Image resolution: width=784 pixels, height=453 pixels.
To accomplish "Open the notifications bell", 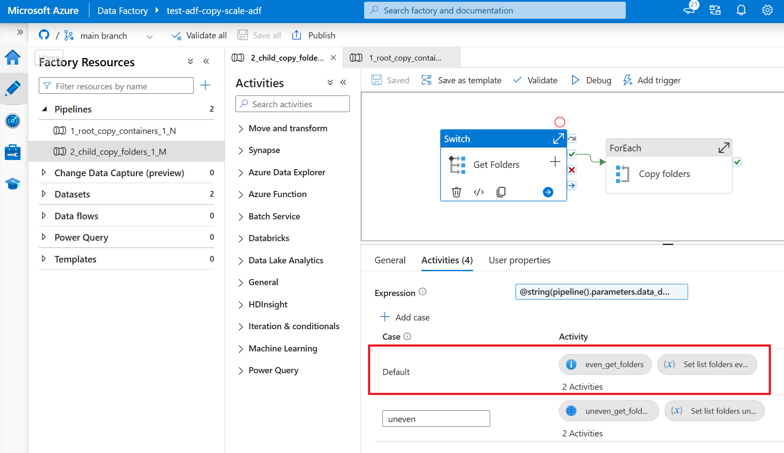I will click(x=741, y=10).
